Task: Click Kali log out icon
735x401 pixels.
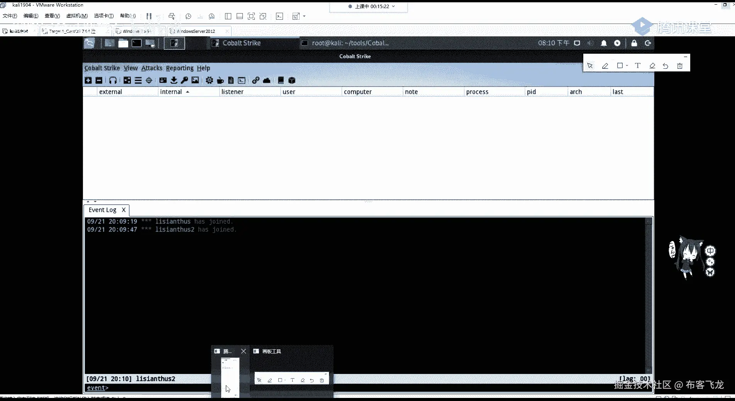Action: (648, 43)
